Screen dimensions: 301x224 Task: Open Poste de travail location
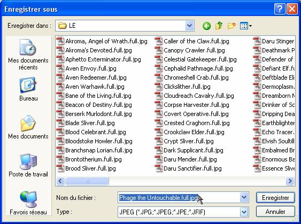pyautogui.click(x=28, y=165)
